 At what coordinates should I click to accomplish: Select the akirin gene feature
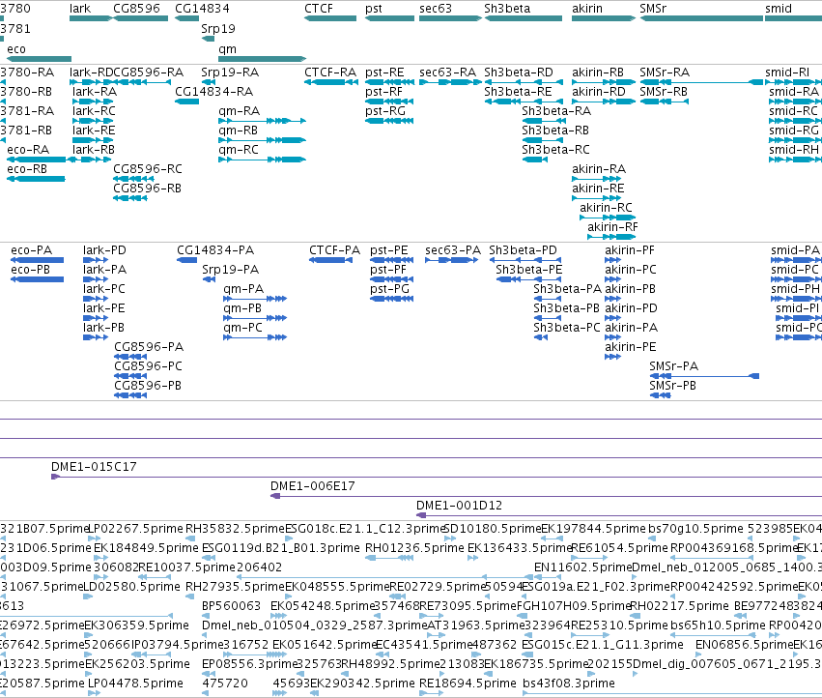604,18
